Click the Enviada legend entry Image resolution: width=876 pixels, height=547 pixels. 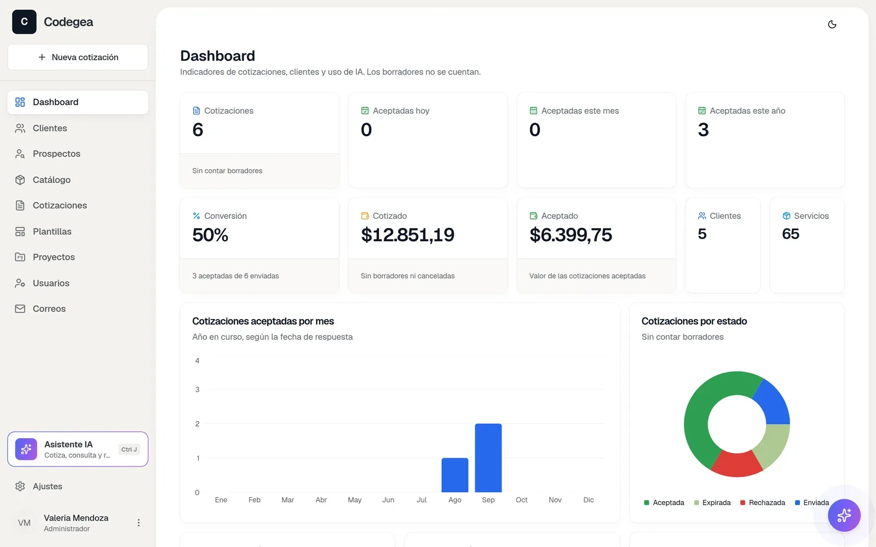[812, 503]
